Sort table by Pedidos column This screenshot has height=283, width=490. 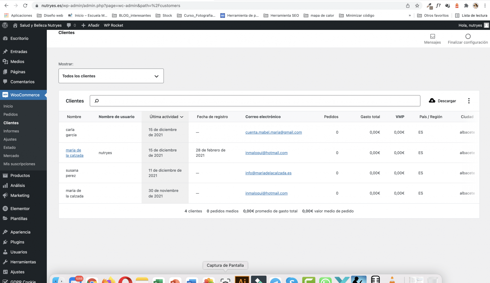(331, 117)
